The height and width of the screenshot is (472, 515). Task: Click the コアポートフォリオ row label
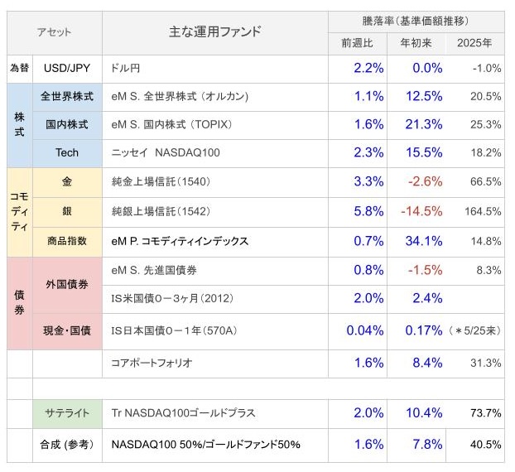click(152, 364)
